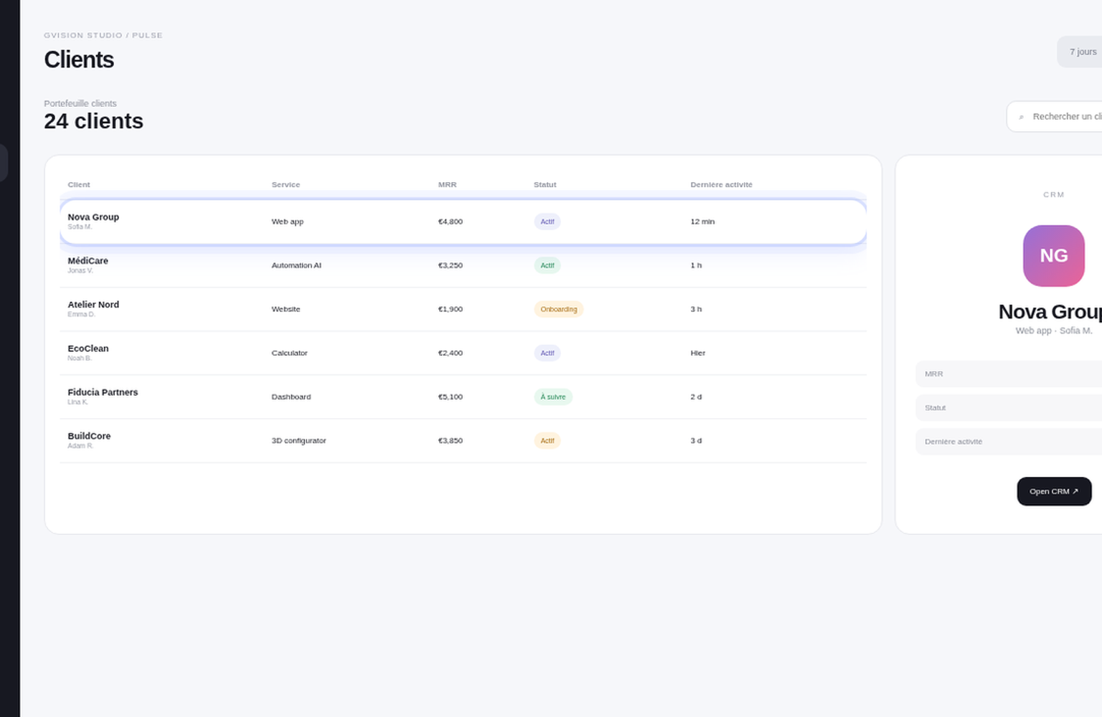Sort by Dernière activité column header
1102x717 pixels.
(721, 184)
